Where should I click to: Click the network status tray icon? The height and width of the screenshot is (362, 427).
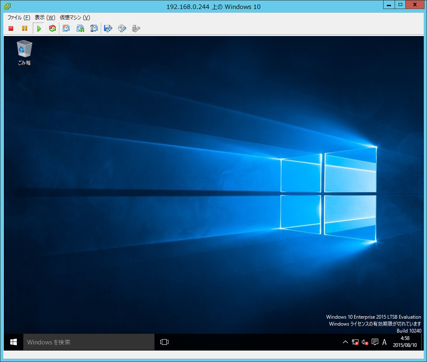tap(355, 342)
